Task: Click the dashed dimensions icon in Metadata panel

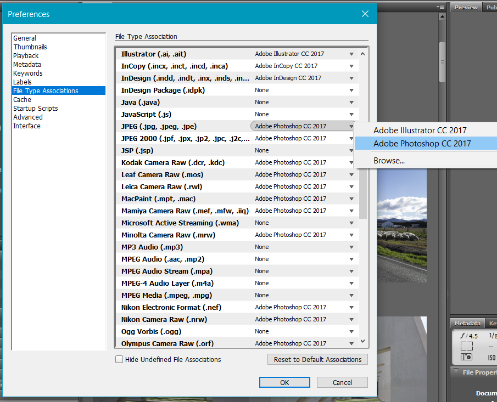Action: coord(467,346)
